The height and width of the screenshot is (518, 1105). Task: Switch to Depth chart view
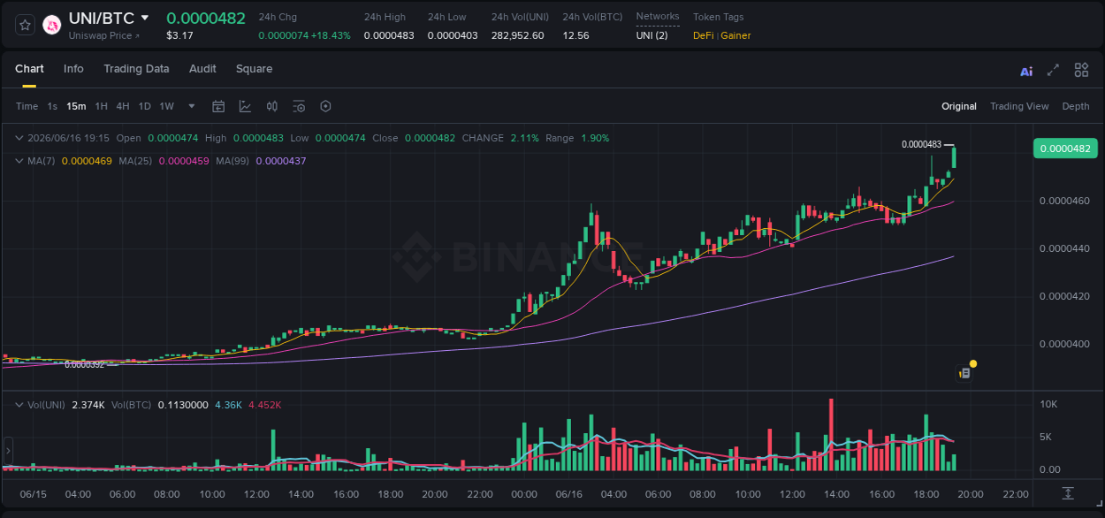coord(1076,106)
